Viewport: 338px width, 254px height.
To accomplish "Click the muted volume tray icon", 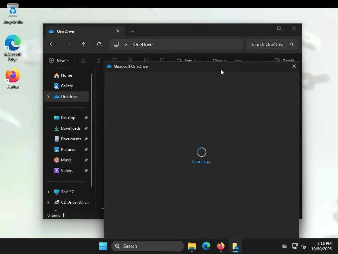I will click(304, 246).
